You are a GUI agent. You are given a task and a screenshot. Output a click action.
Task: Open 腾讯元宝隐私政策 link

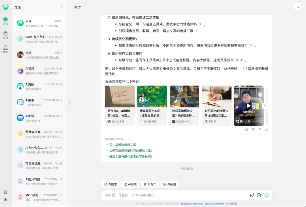[x=215, y=204]
